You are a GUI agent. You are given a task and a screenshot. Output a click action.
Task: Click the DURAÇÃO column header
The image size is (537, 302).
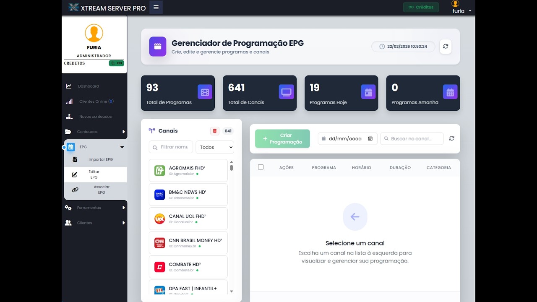(400, 167)
